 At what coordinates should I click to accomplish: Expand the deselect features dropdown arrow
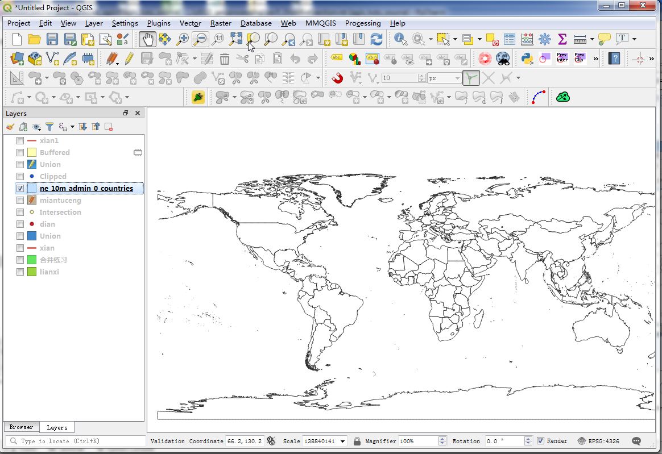pos(479,39)
